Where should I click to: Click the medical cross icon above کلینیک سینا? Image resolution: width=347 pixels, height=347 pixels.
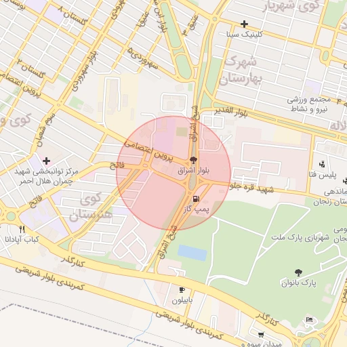coord(244,24)
